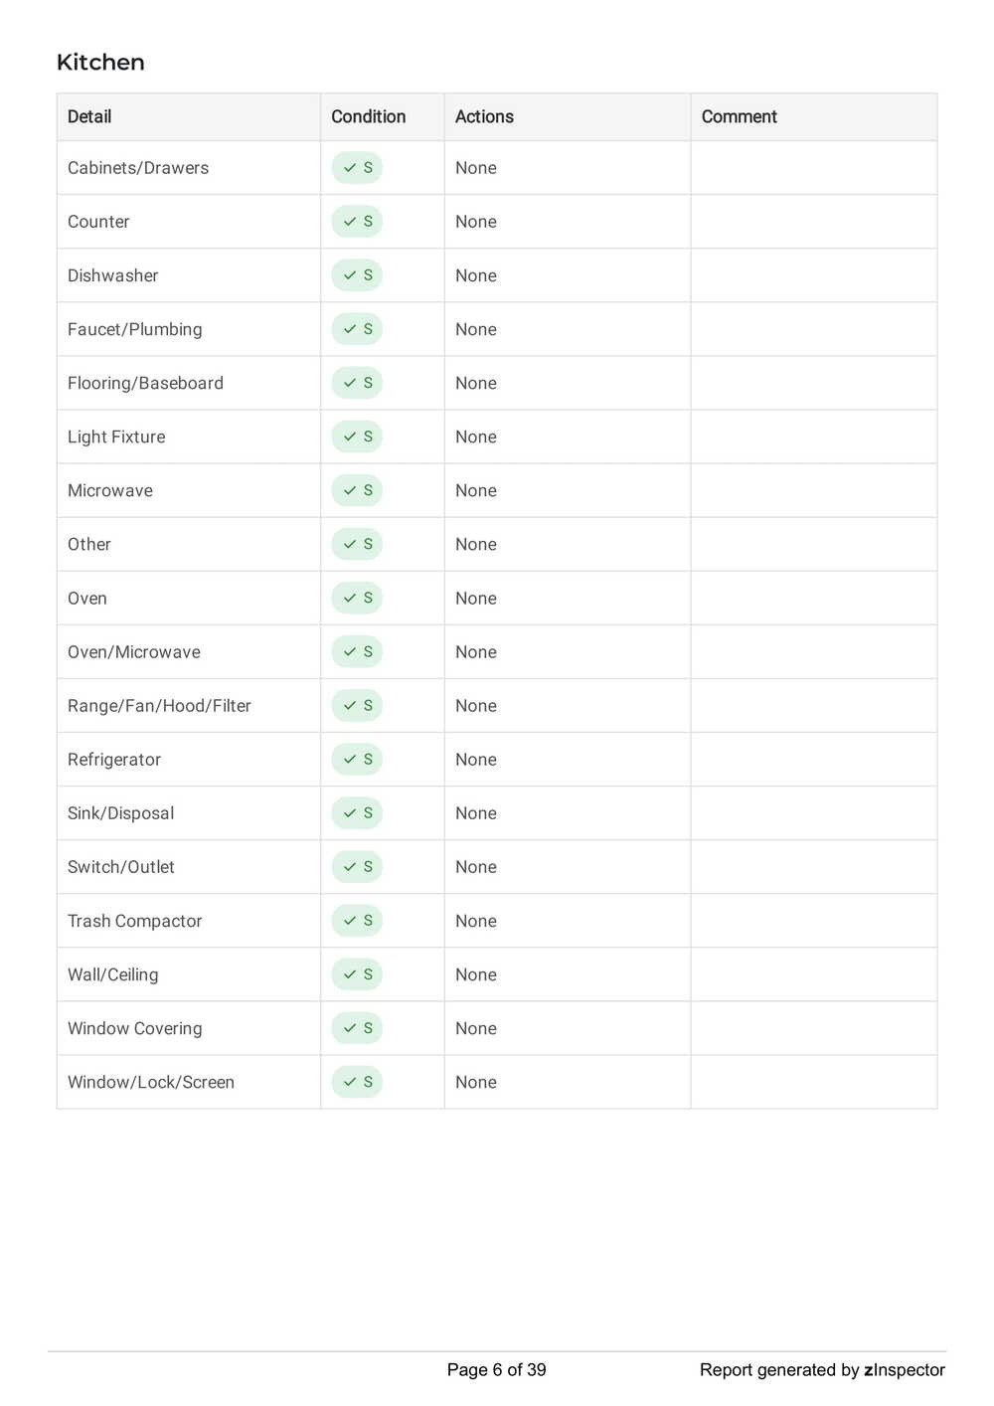The height and width of the screenshot is (1406, 994).
Task: Click the Page 6 of 39 indicator
Action: tap(496, 1370)
